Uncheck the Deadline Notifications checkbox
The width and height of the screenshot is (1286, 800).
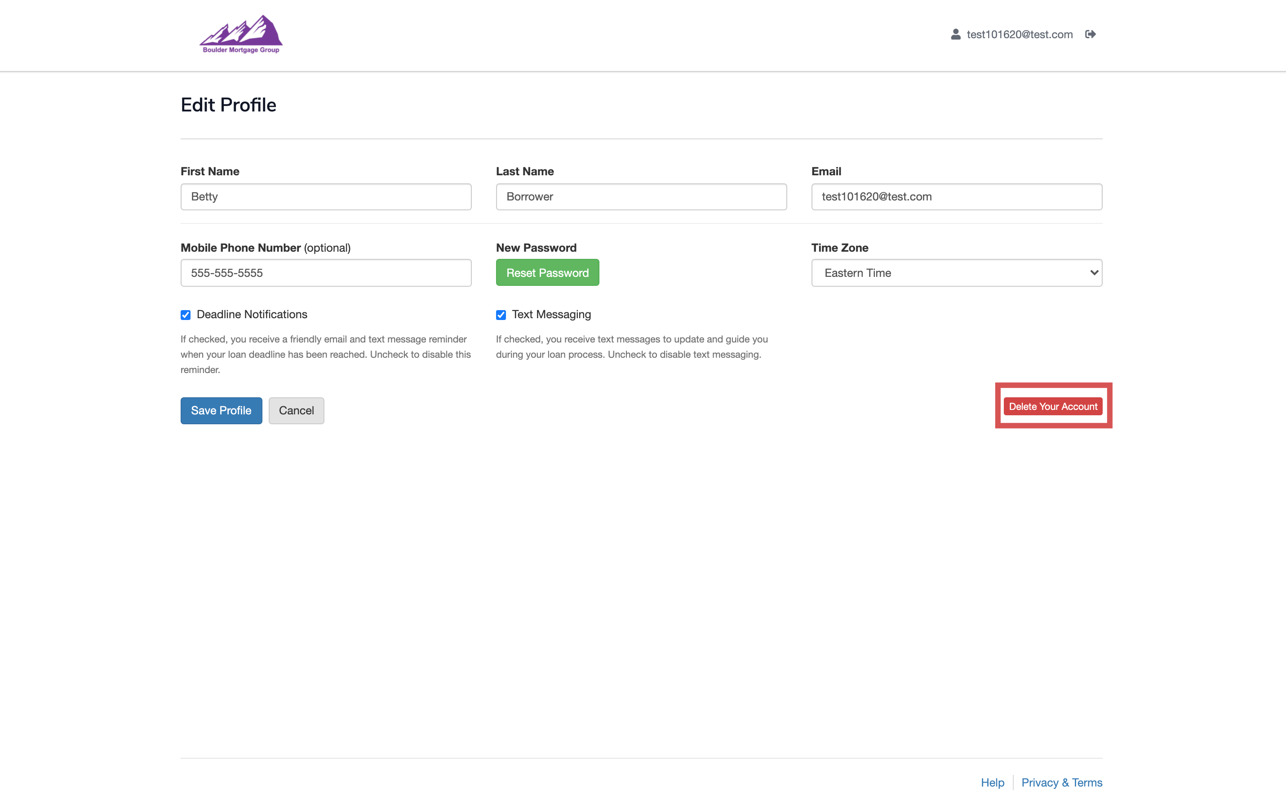point(186,315)
